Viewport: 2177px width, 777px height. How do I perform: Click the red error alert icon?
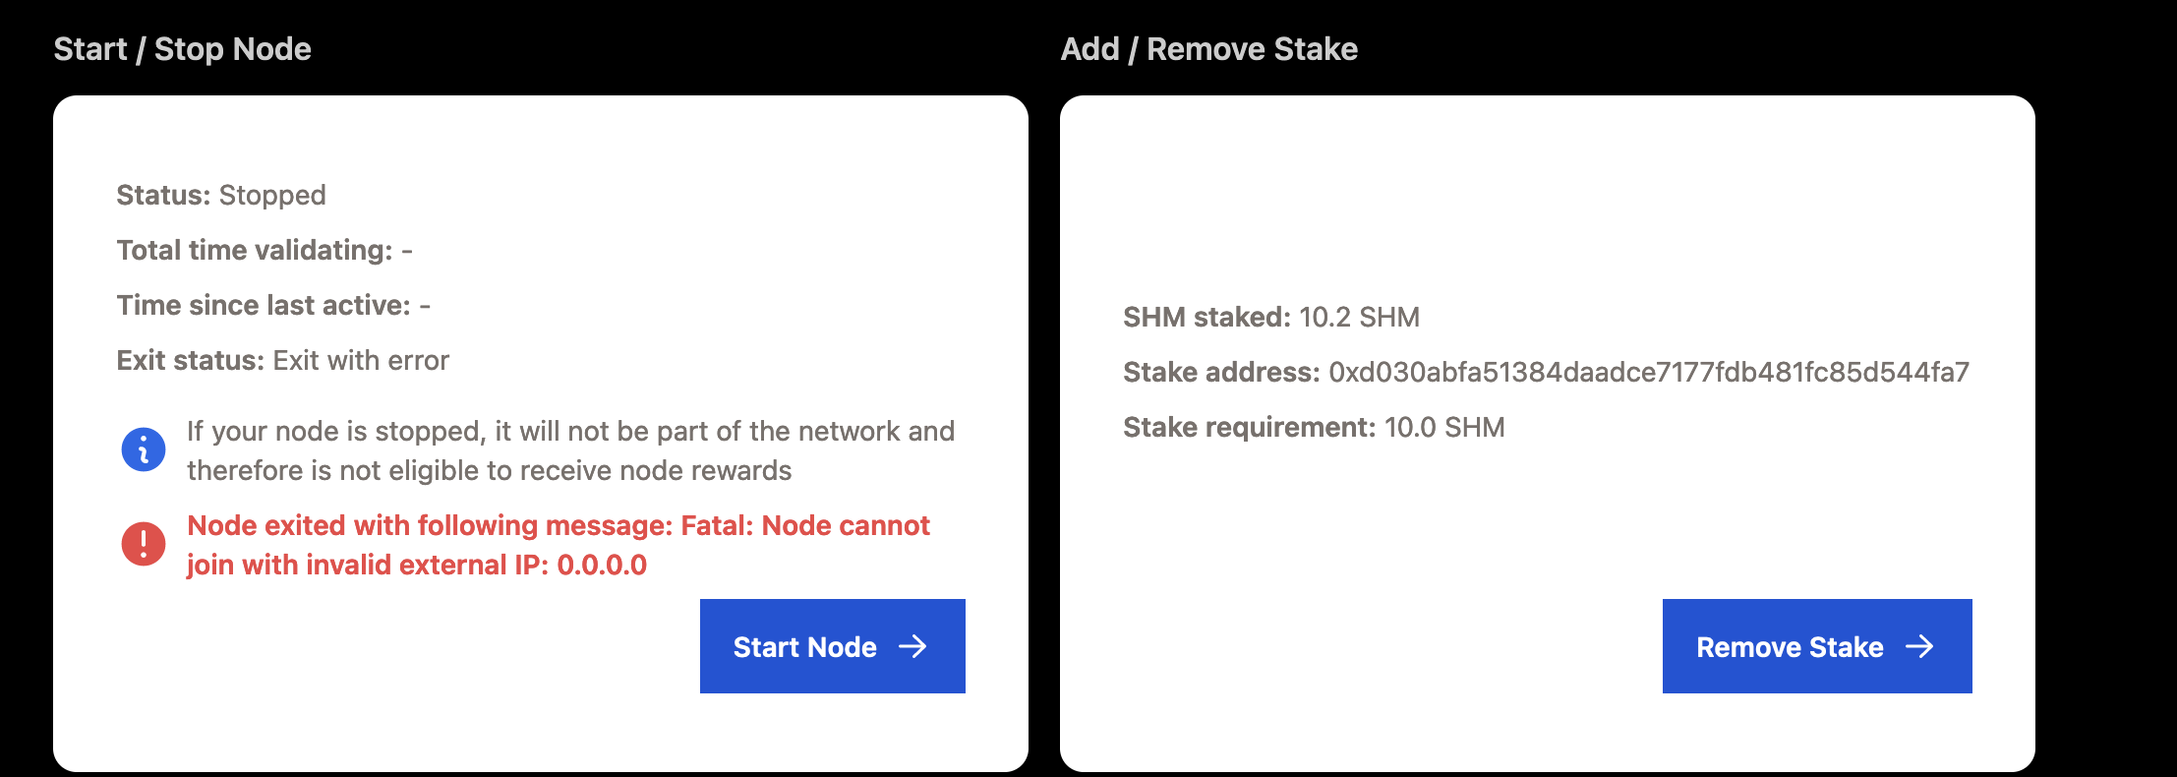tap(142, 545)
